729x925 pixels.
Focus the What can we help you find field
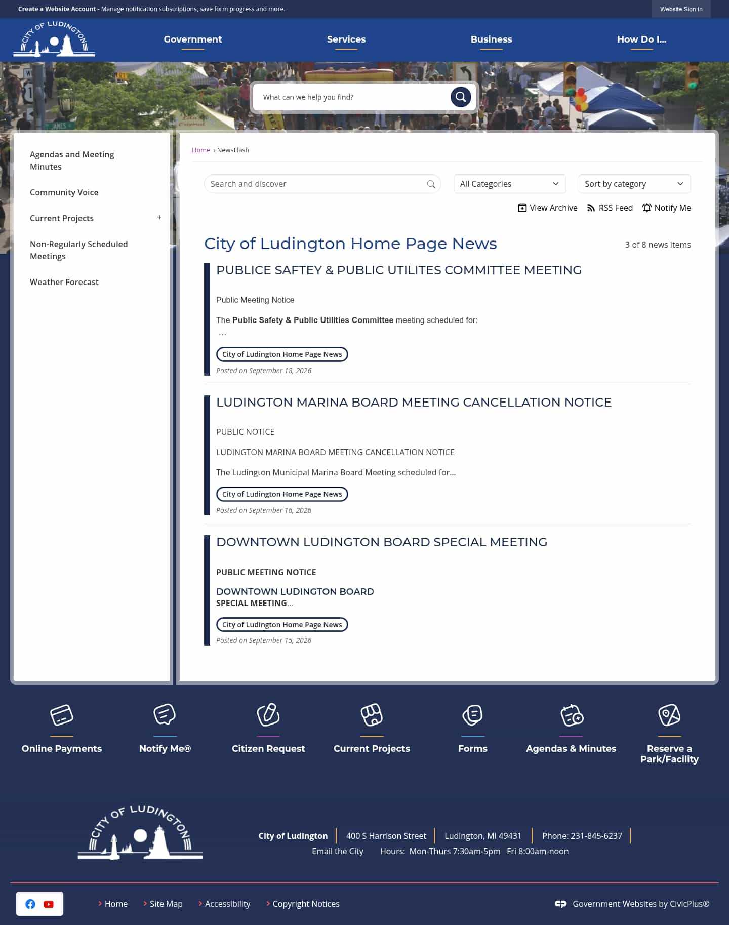(x=352, y=97)
